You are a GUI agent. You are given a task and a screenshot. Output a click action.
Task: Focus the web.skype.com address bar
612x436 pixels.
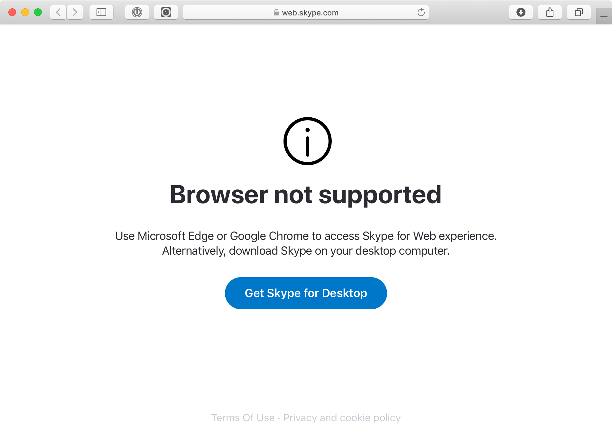(x=306, y=13)
